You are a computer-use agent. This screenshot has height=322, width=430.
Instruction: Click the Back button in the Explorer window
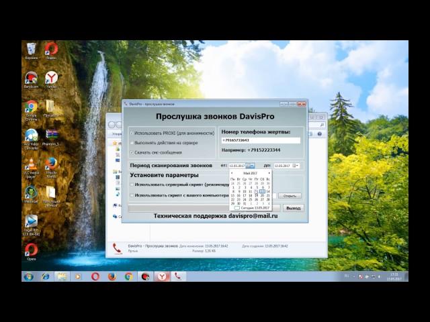tap(112, 125)
